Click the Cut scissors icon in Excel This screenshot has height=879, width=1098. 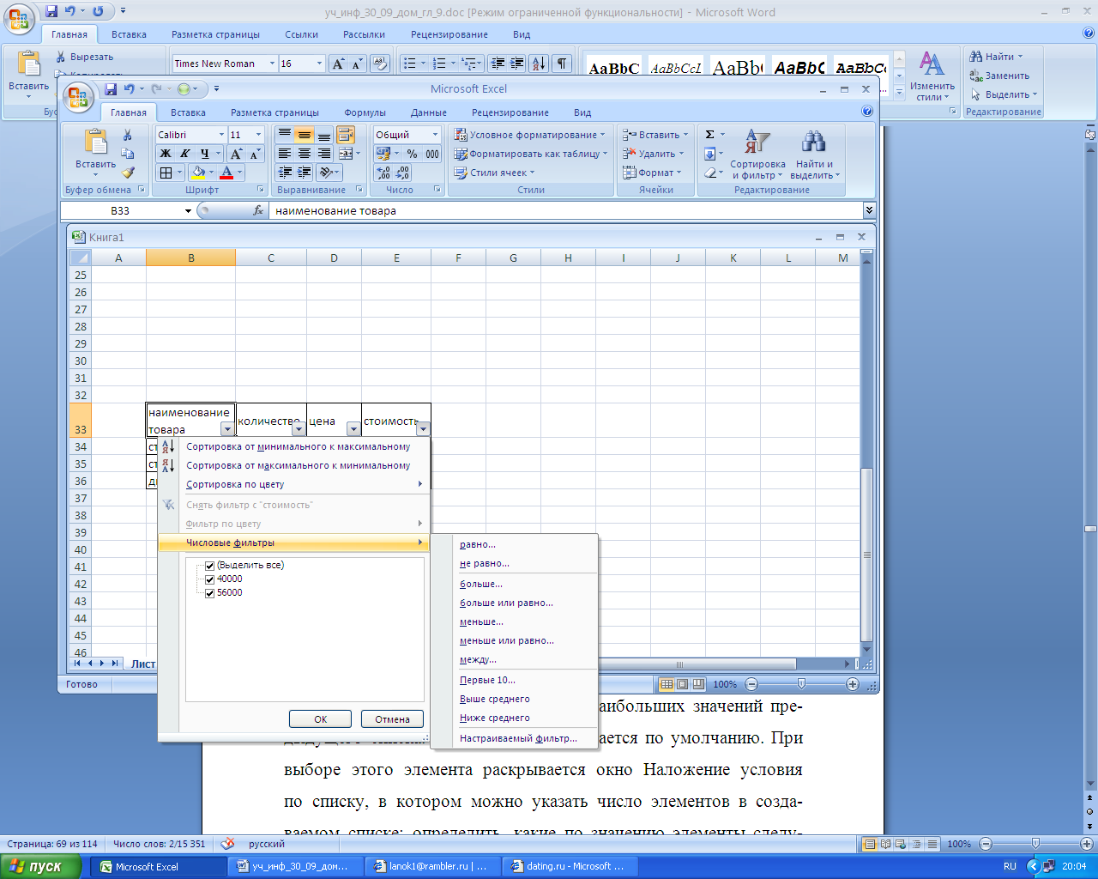point(128,135)
